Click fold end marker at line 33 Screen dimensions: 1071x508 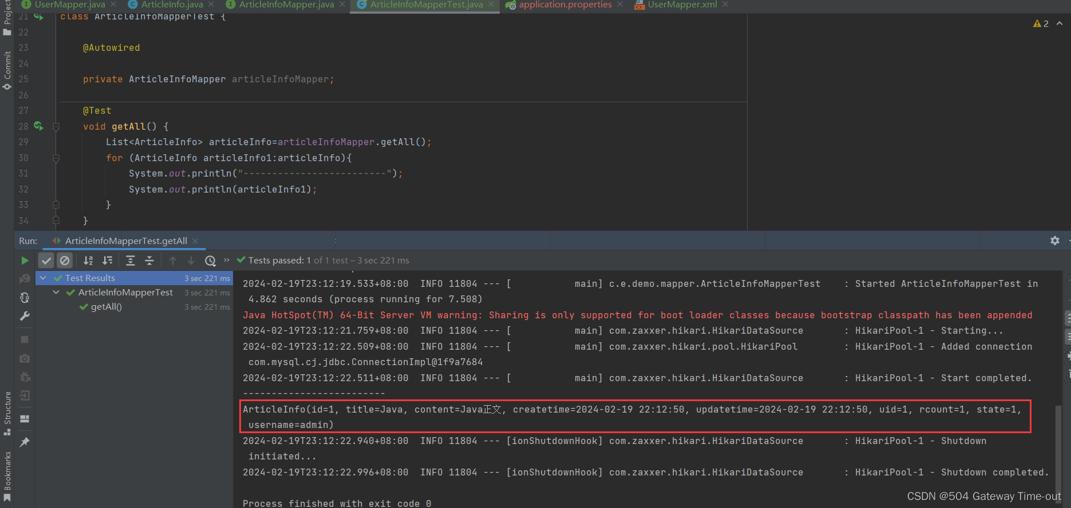[x=56, y=204]
